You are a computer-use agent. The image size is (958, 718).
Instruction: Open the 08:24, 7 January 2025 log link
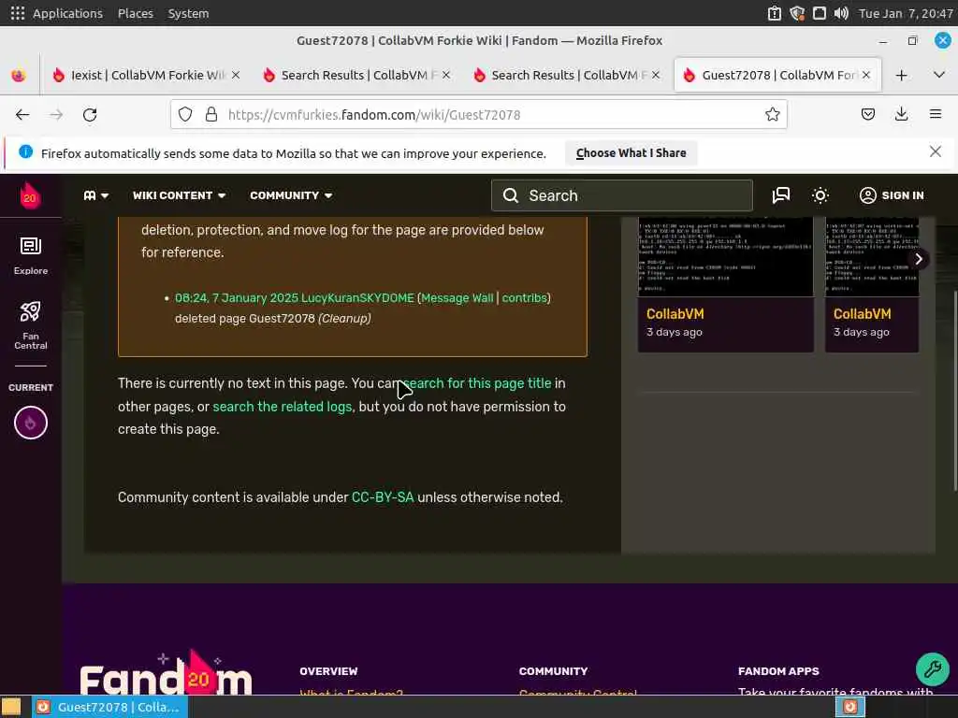click(237, 298)
